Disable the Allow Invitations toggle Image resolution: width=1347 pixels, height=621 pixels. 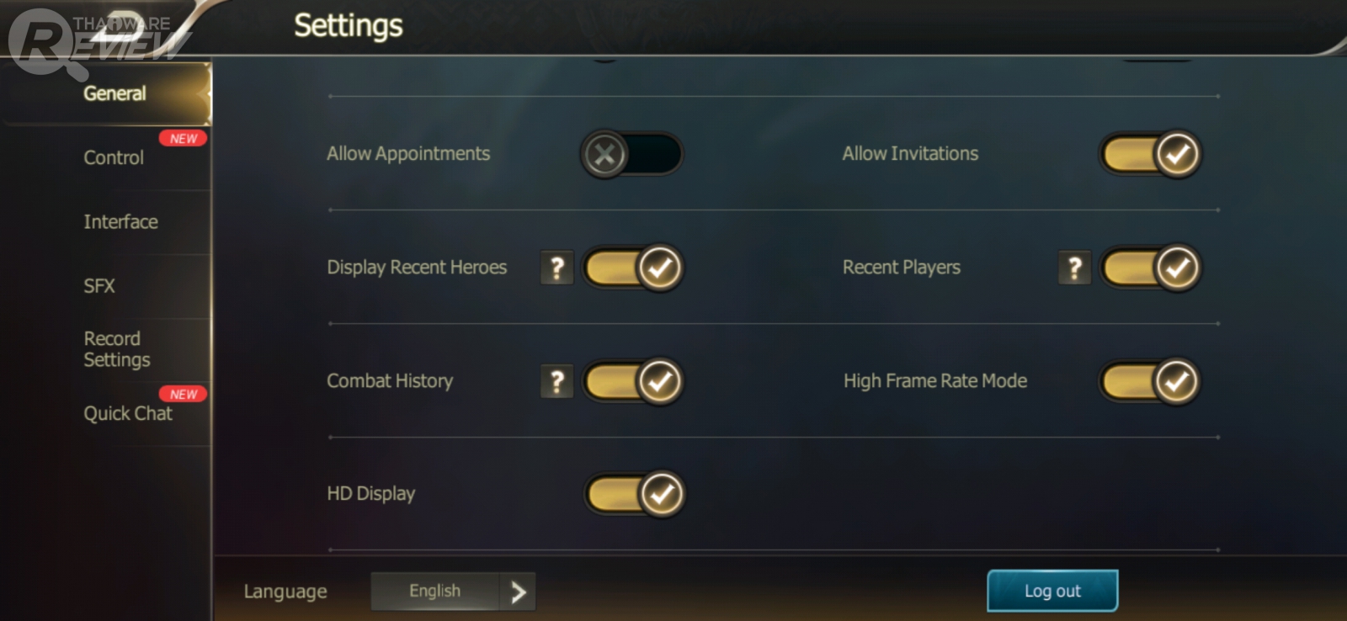1150,154
